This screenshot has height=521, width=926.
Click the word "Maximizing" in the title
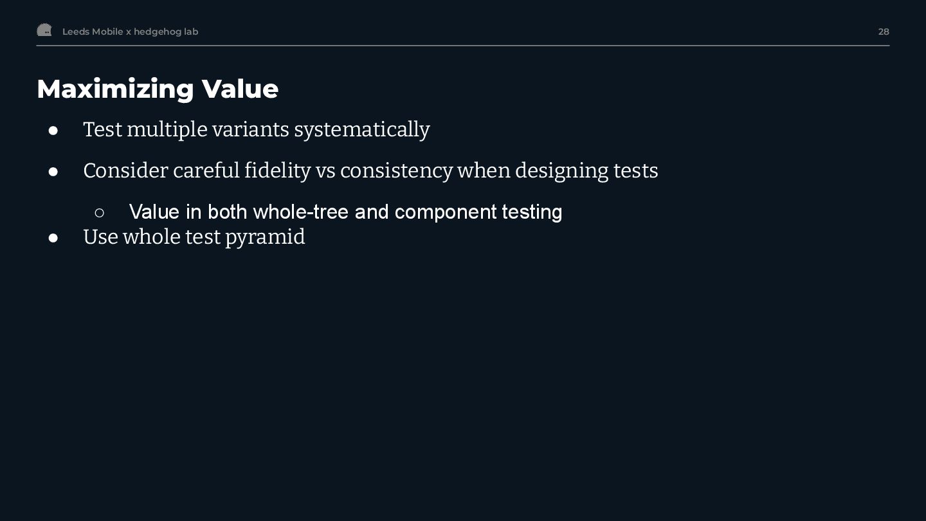click(x=115, y=89)
